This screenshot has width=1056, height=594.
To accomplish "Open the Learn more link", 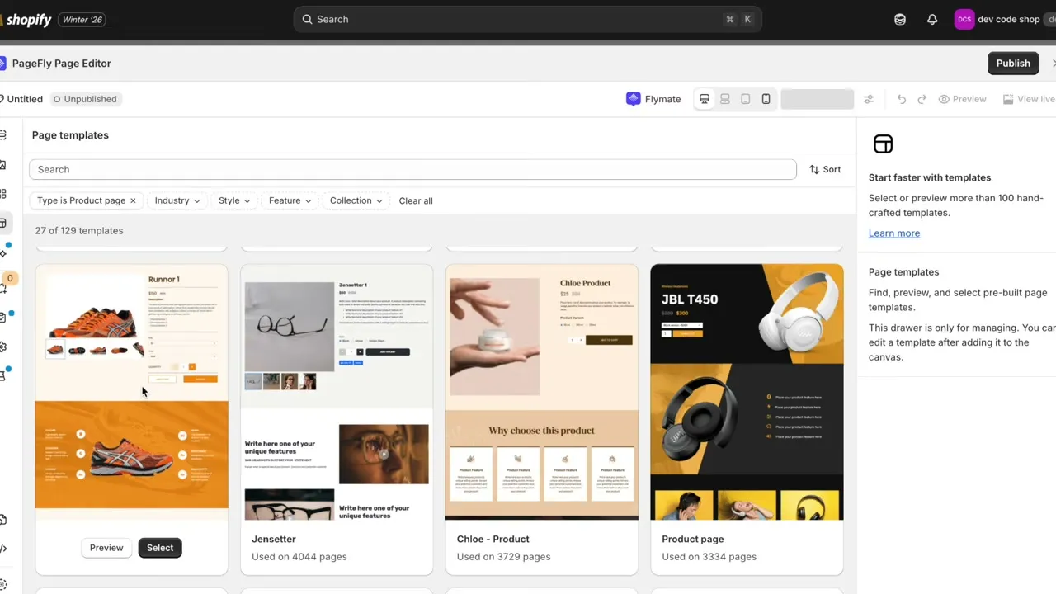I will pos(894,233).
